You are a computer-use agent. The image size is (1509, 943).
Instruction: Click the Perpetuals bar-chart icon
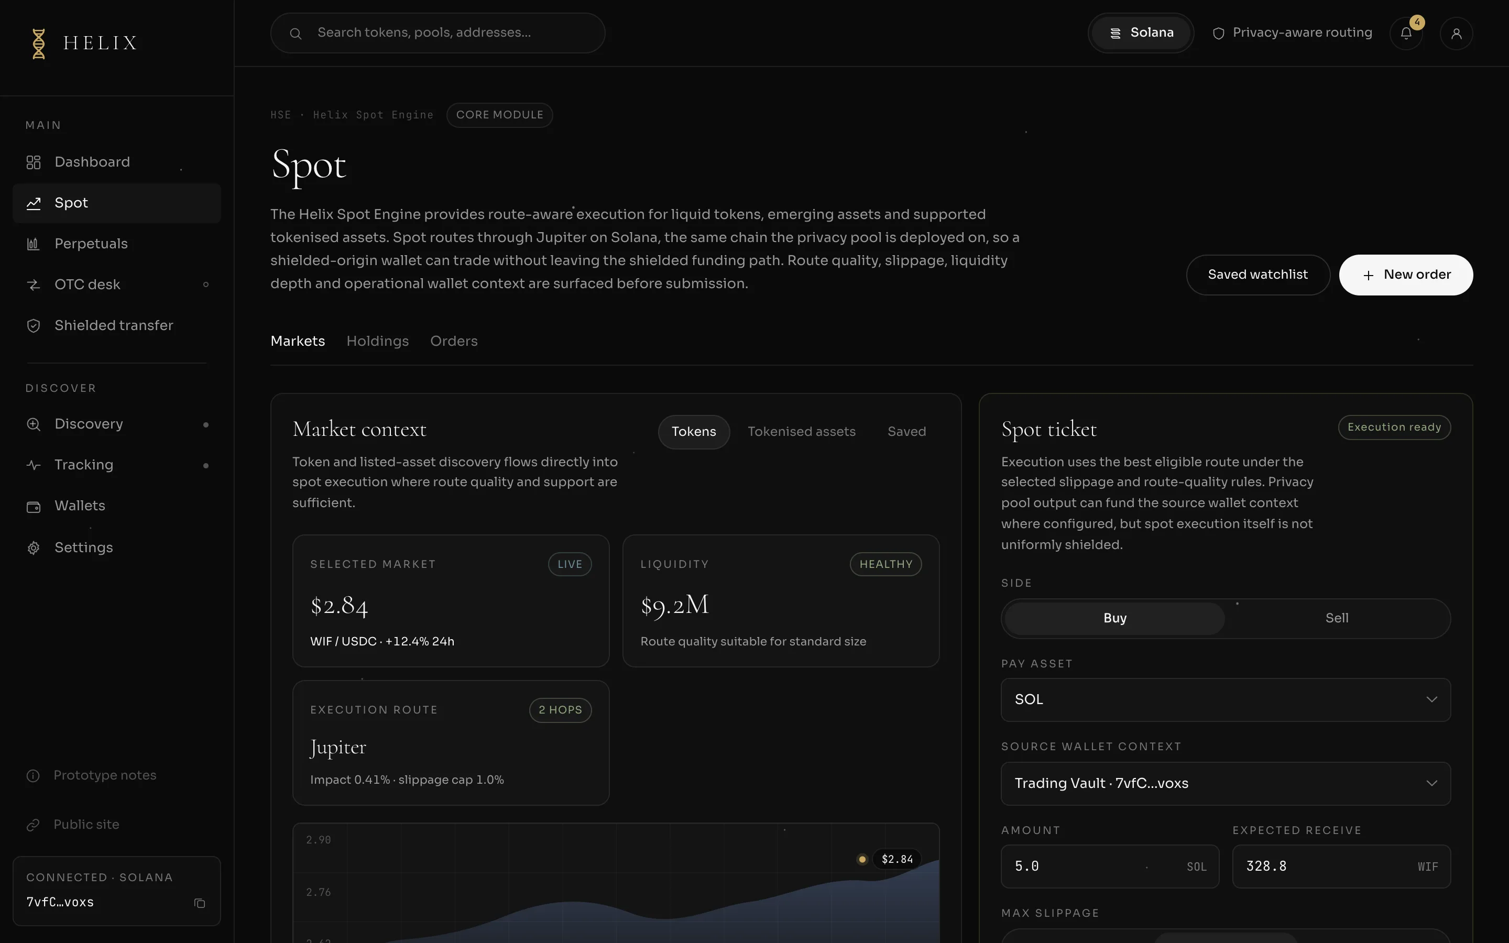[x=34, y=245]
